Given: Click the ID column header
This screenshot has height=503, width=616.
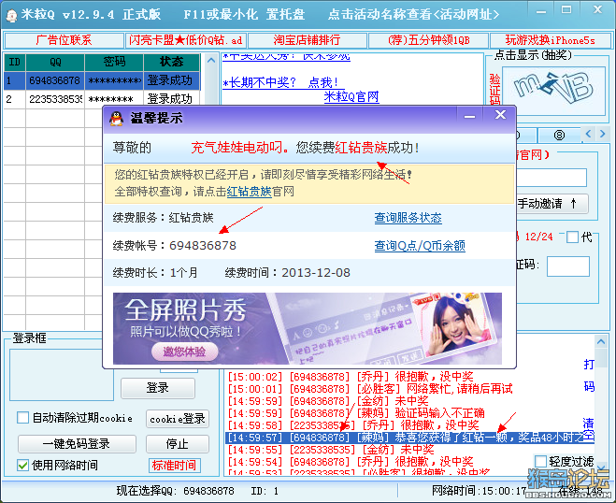Looking at the screenshot, I should (x=15, y=62).
